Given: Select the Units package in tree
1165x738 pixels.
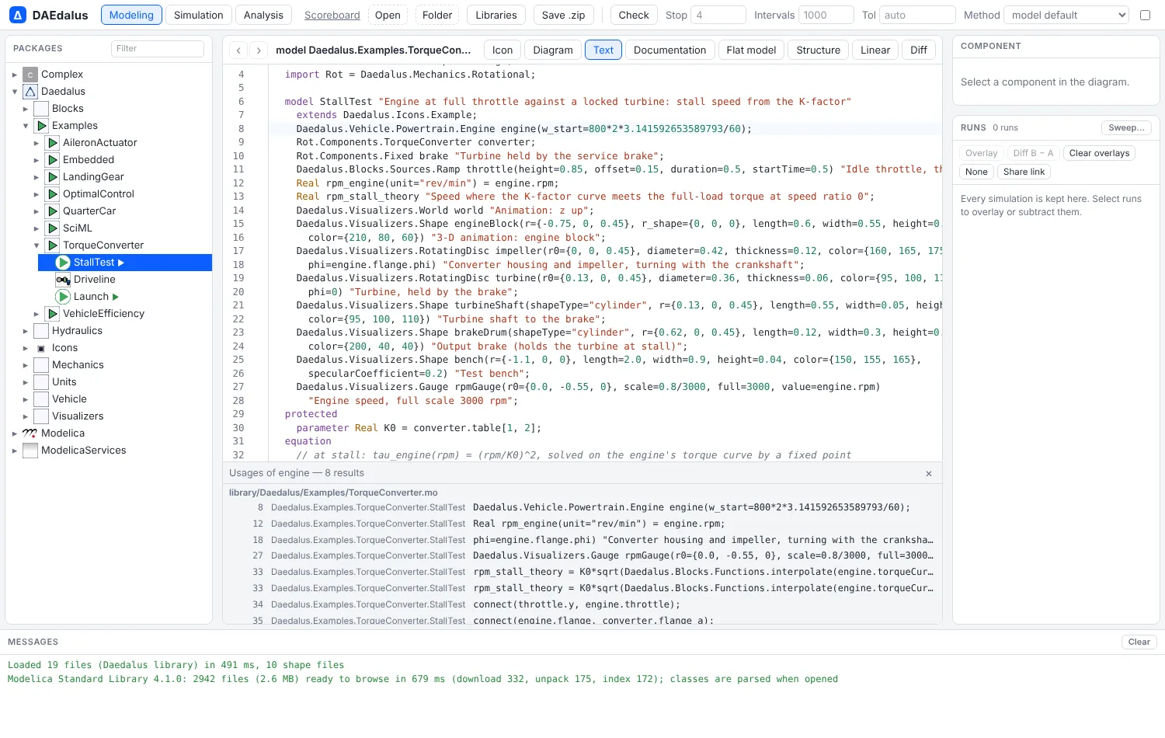Looking at the screenshot, I should pyautogui.click(x=64, y=382).
